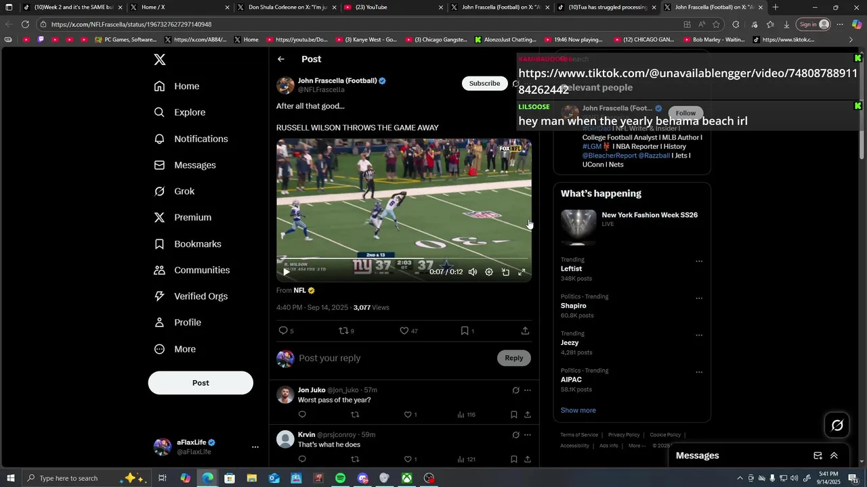Make the video fullscreen
The image size is (867, 487).
(522, 272)
